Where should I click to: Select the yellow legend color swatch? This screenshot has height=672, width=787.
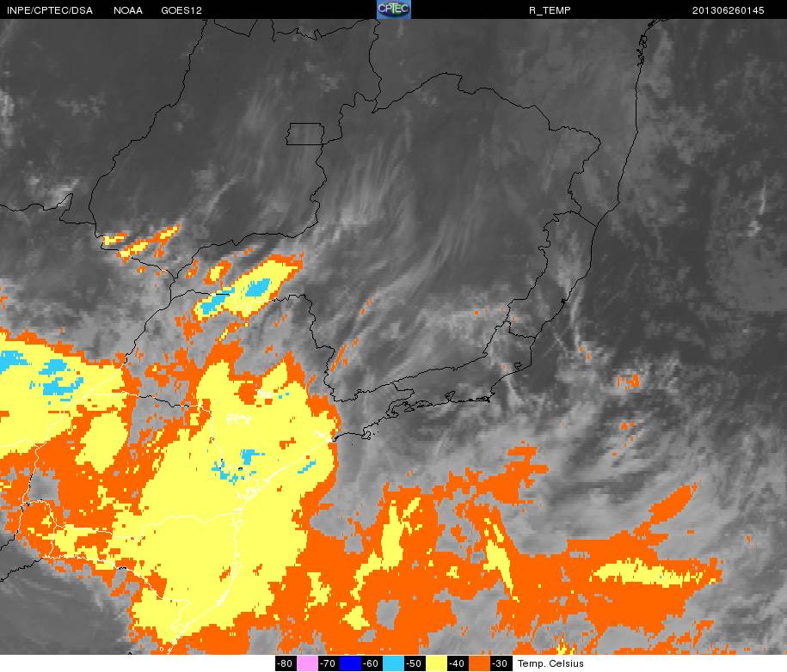436,663
